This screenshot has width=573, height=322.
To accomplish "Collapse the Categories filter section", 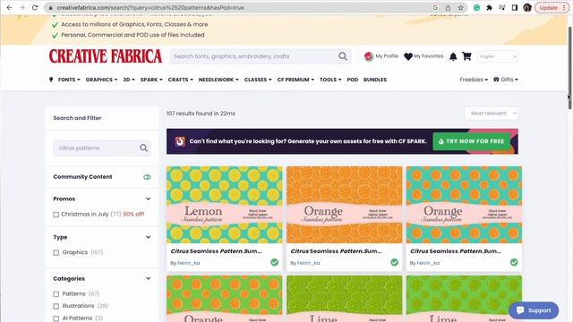I will [x=148, y=278].
